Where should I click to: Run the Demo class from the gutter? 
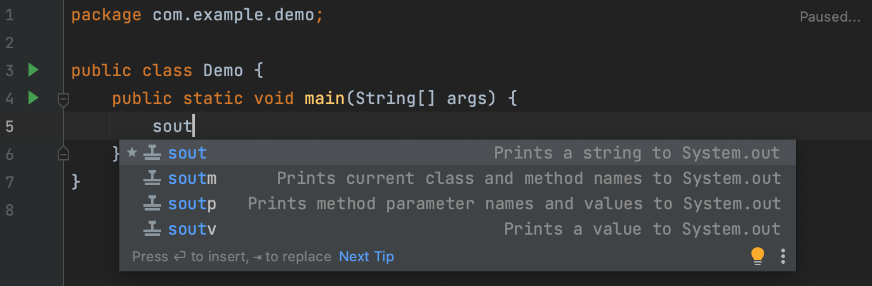point(34,70)
